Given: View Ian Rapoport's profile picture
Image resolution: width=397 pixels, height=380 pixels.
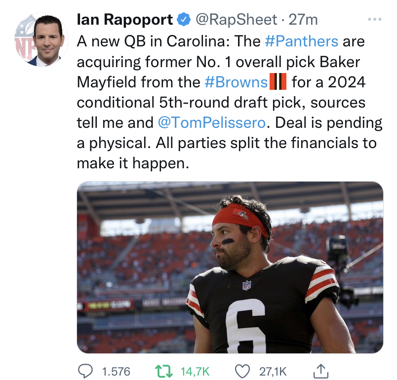Looking at the screenshot, I should pyautogui.click(x=41, y=39).
